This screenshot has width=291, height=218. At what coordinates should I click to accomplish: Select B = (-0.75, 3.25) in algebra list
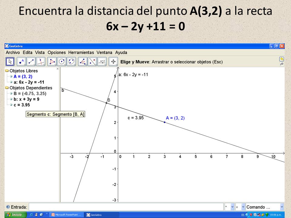(x=30, y=94)
